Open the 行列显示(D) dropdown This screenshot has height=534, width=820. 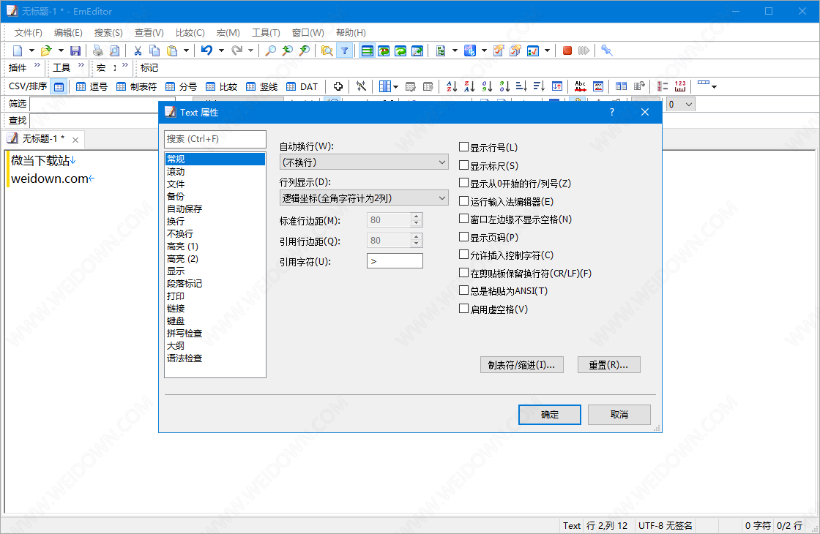[x=364, y=198]
